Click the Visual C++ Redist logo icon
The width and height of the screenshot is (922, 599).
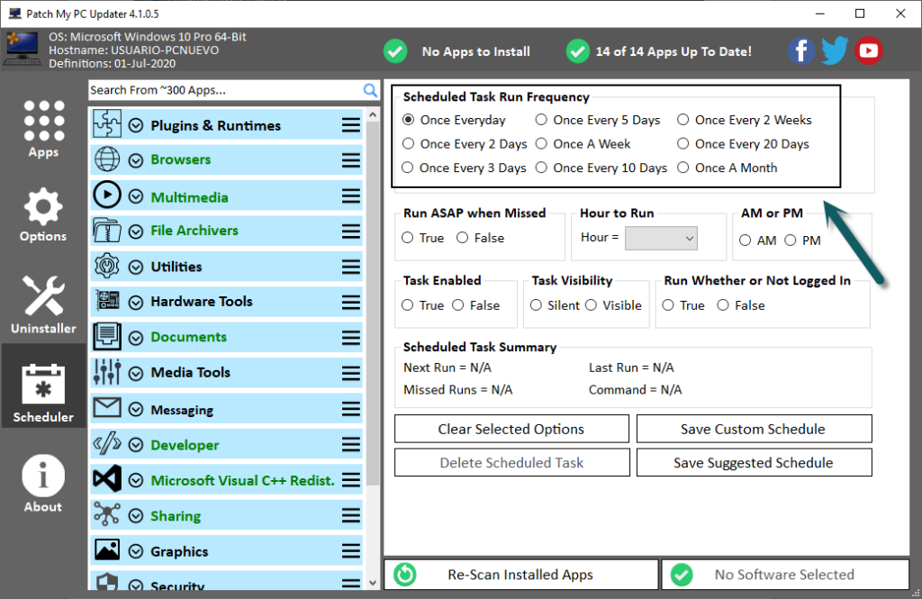pyautogui.click(x=107, y=479)
